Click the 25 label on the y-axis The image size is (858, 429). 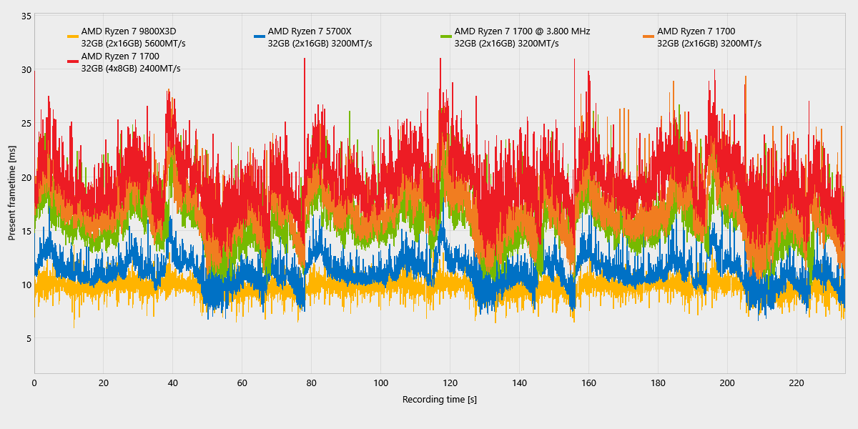[25, 123]
